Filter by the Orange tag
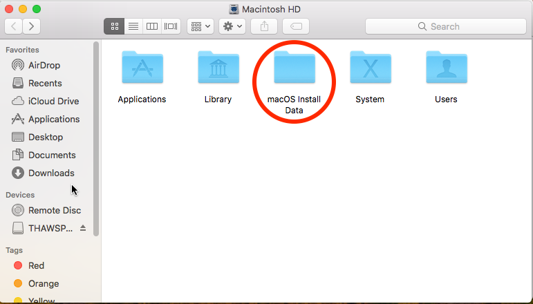The width and height of the screenshot is (533, 304). [36, 284]
